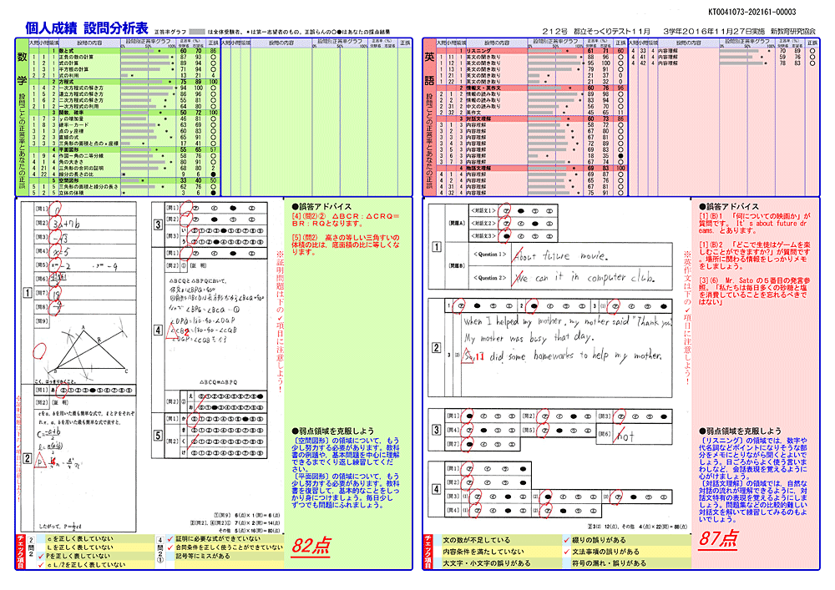
Task: Toggle check item '合同条件を正しく使うことができていない'
Action: (225, 547)
